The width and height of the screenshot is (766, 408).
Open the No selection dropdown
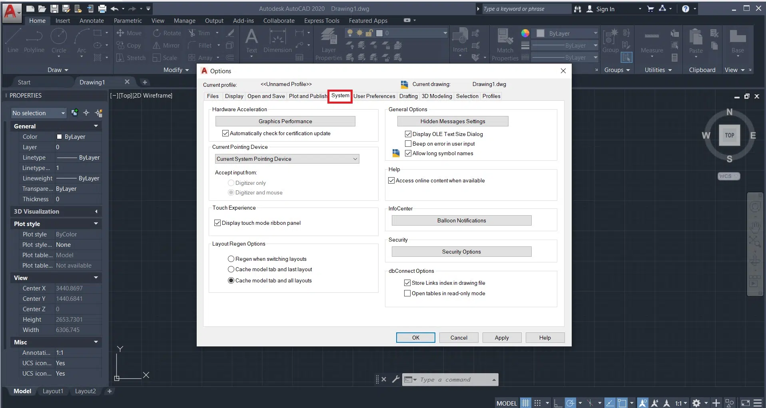(39, 113)
